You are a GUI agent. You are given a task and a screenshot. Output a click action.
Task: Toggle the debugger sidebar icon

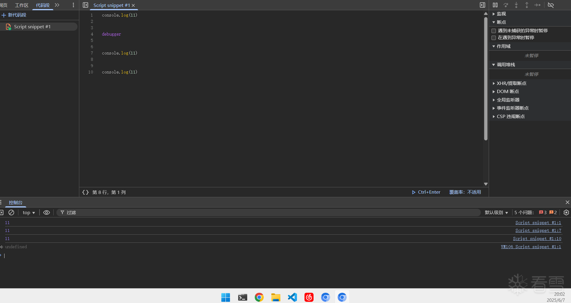click(x=483, y=5)
